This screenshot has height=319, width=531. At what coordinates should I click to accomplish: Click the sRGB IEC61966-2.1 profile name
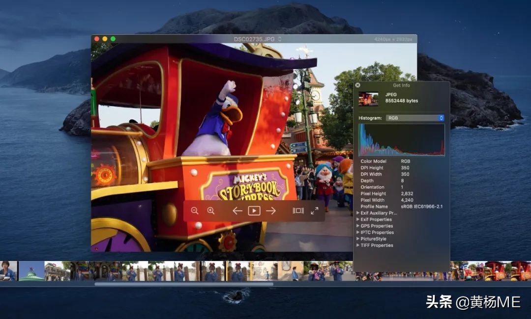(x=422, y=207)
